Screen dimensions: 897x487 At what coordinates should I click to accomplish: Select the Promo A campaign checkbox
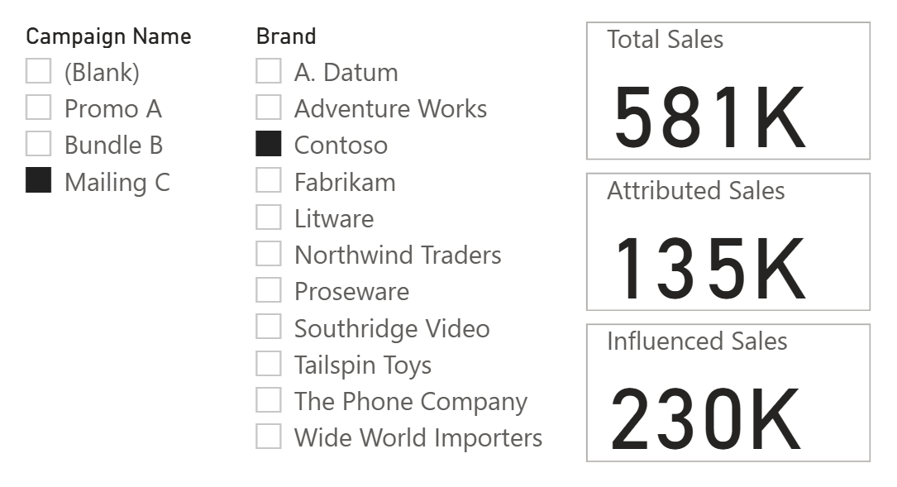(x=39, y=108)
